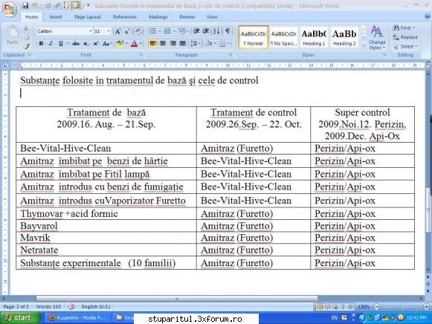The height and width of the screenshot is (324, 432).
Task: Apply the Heading 1 style
Action: pyautogui.click(x=314, y=37)
